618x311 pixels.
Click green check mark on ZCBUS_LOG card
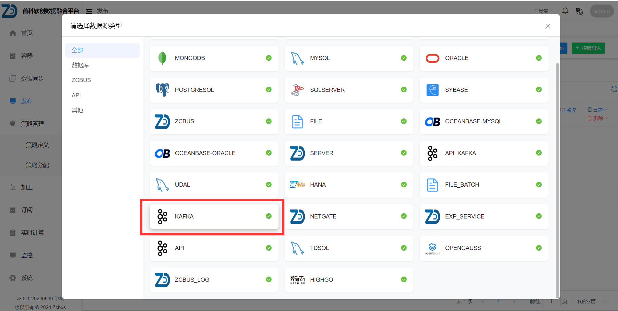(x=269, y=280)
